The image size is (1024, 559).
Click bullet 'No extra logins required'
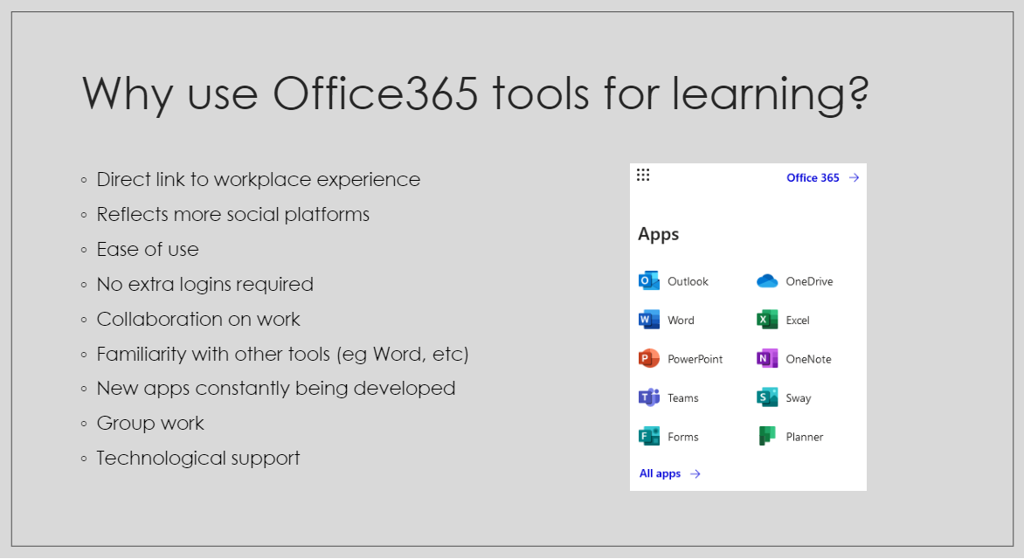(x=205, y=284)
